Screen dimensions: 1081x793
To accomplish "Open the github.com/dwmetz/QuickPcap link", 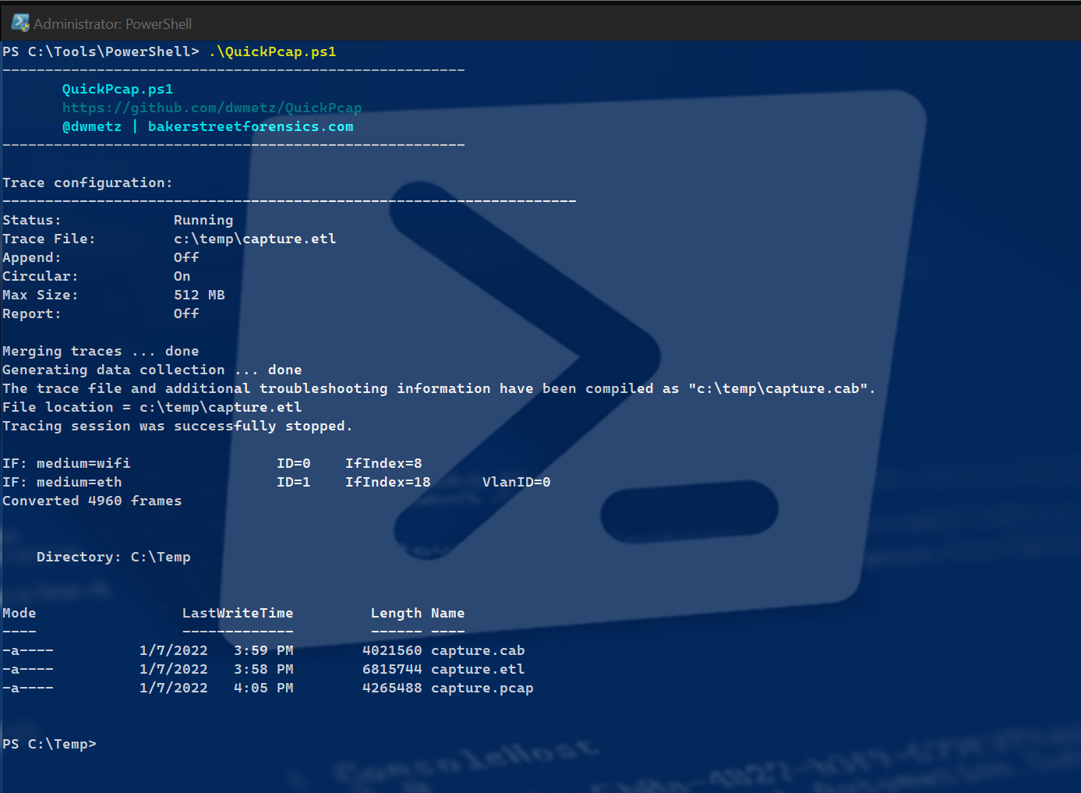I will tap(212, 108).
